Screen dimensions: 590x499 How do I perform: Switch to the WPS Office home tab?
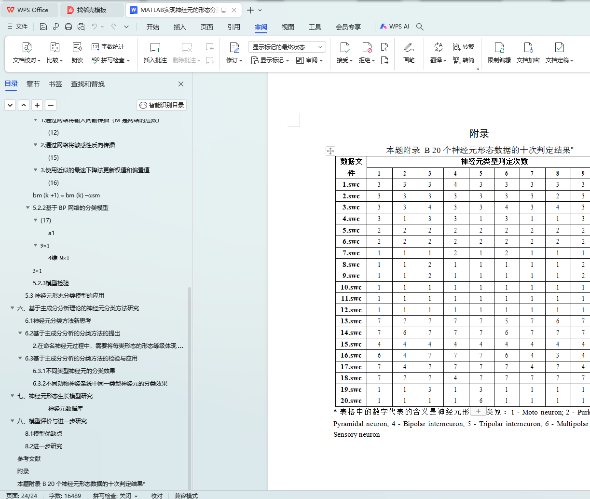[x=29, y=10]
